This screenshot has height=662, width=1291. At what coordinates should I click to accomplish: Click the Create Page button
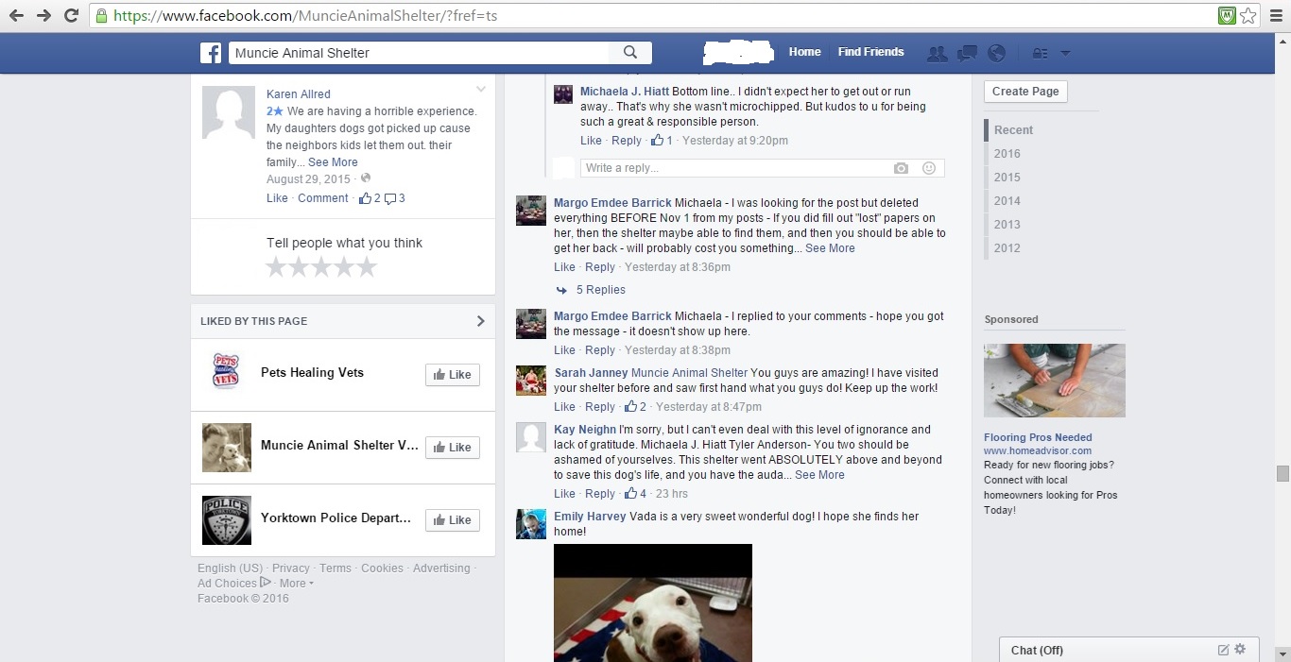pos(1025,92)
